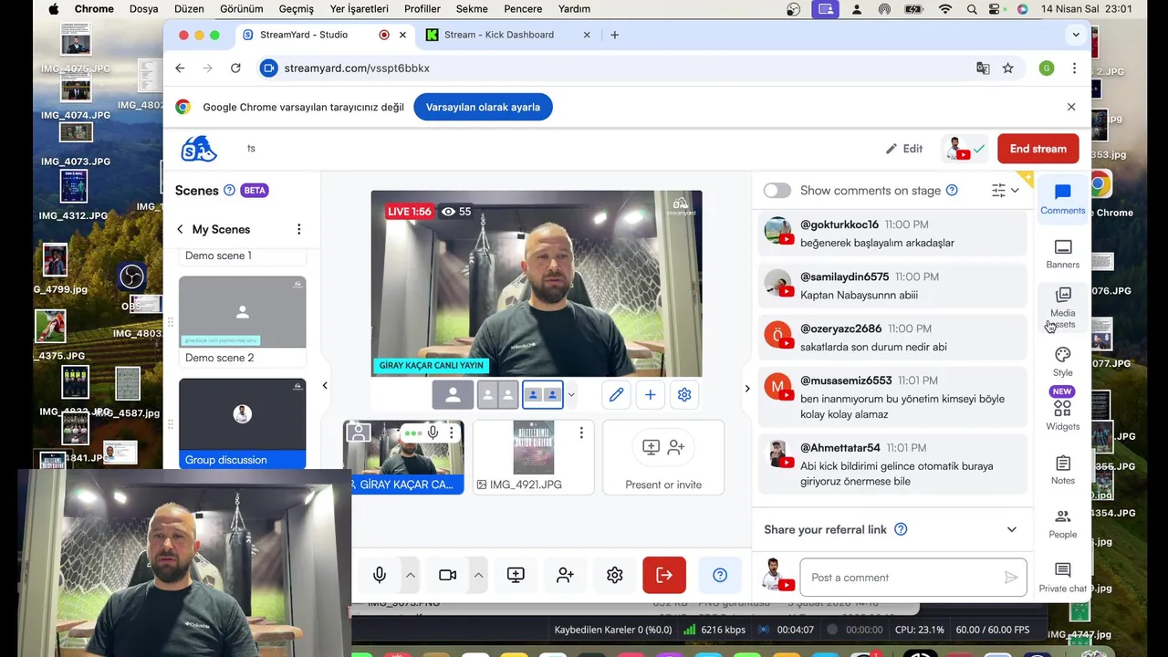1168x657 pixels.
Task: Toggle Show comments on stage switch
Action: coord(777,190)
